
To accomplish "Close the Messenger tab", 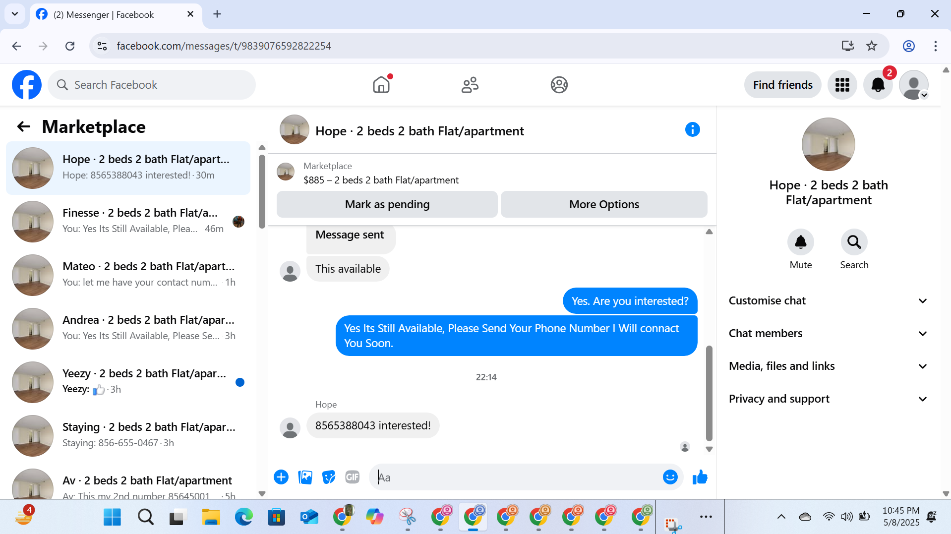I will pyautogui.click(x=190, y=14).
